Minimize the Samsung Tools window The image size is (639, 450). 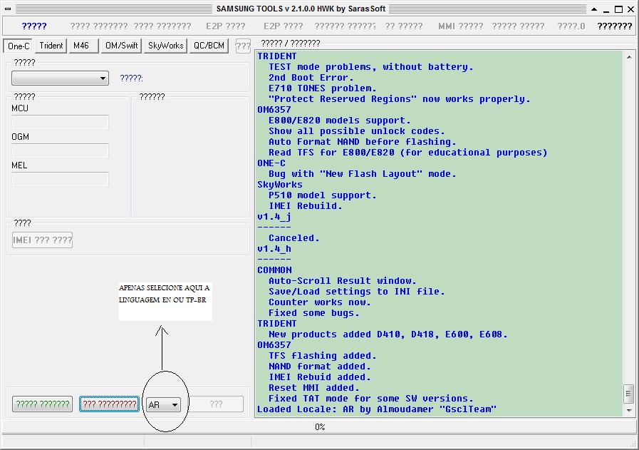point(606,10)
